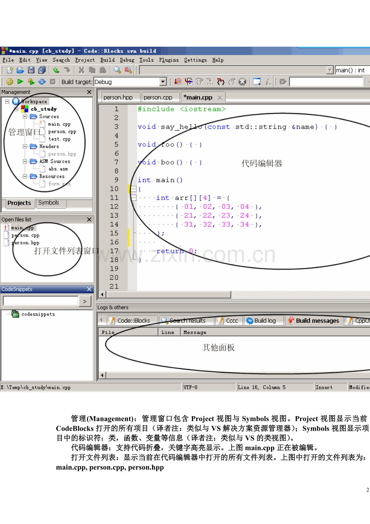370x524 pixels.
Task: Open the Build target Debug dropdown
Action: coord(163,82)
